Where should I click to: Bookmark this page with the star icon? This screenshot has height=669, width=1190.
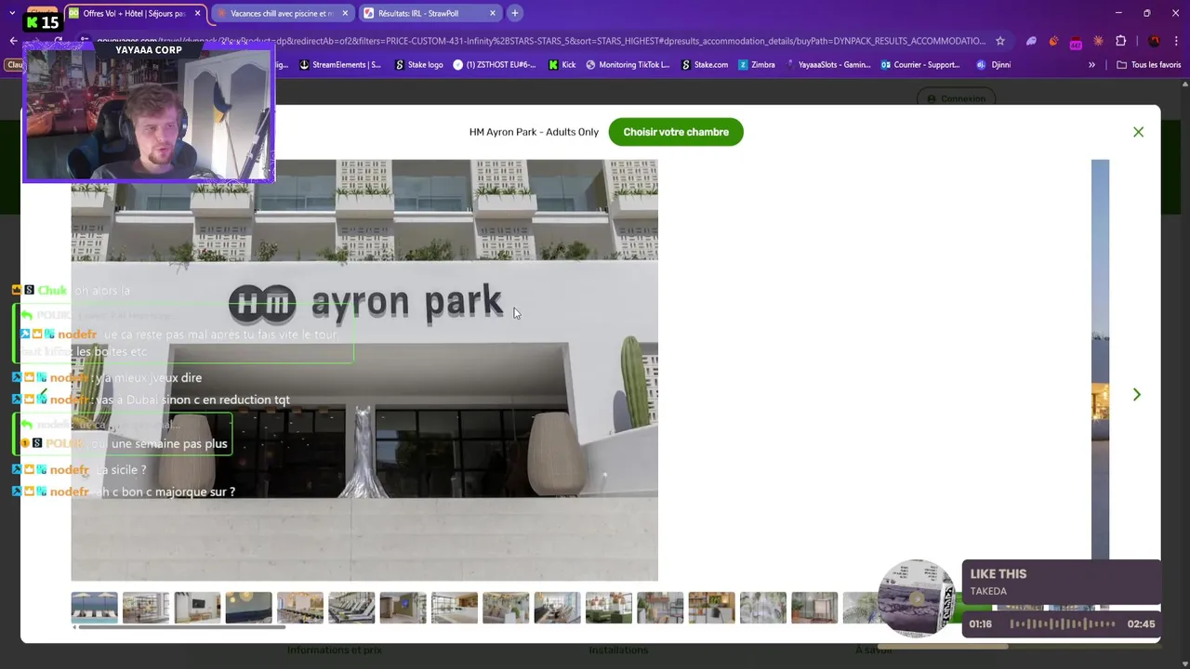pyautogui.click(x=1000, y=41)
